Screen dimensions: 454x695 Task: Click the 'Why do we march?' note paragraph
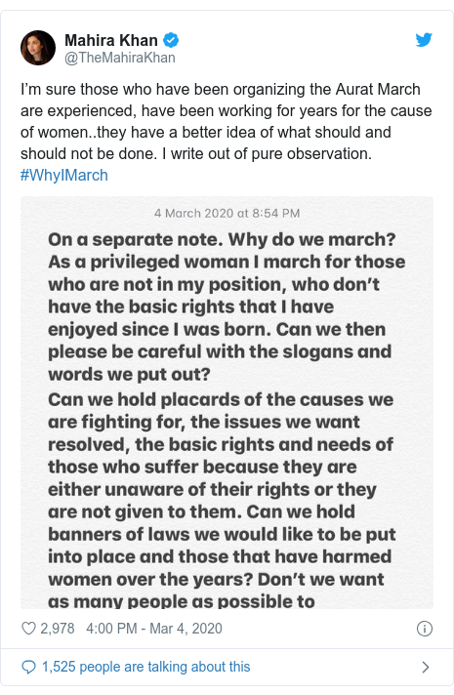[227, 307]
